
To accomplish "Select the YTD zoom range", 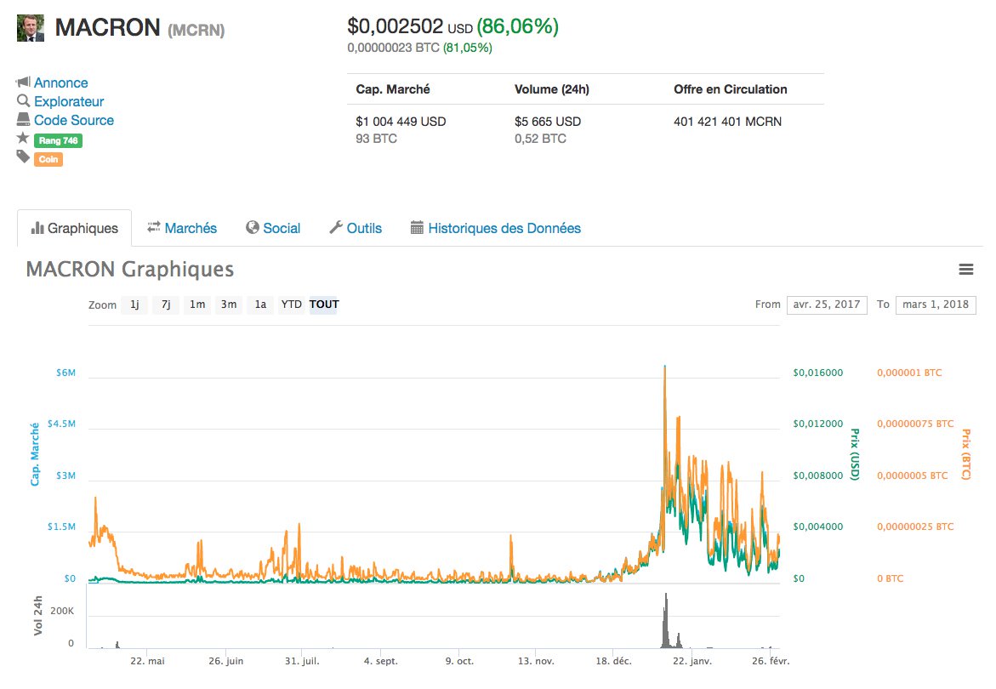I will (292, 305).
